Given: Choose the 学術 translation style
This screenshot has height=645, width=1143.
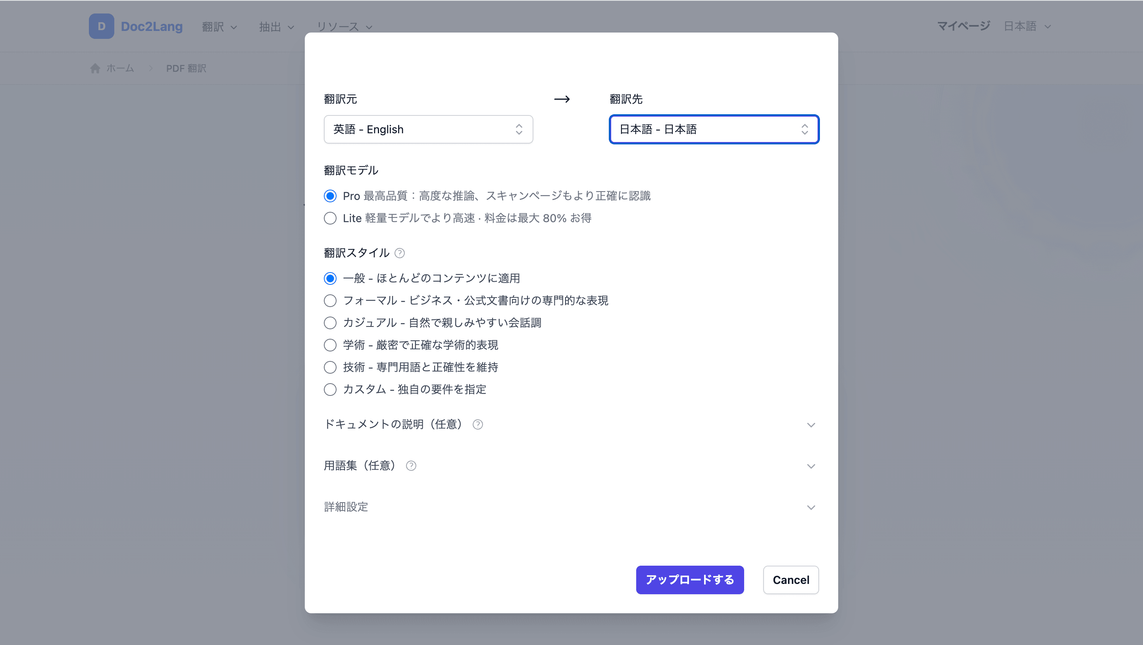Looking at the screenshot, I should [x=330, y=345].
